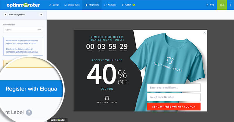This screenshot has width=234, height=122.
Task: Open the Help menu
Action: pyautogui.click(x=210, y=5)
